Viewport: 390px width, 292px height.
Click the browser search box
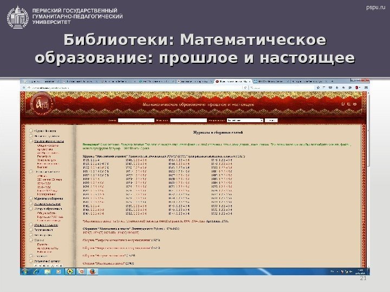click(281, 88)
